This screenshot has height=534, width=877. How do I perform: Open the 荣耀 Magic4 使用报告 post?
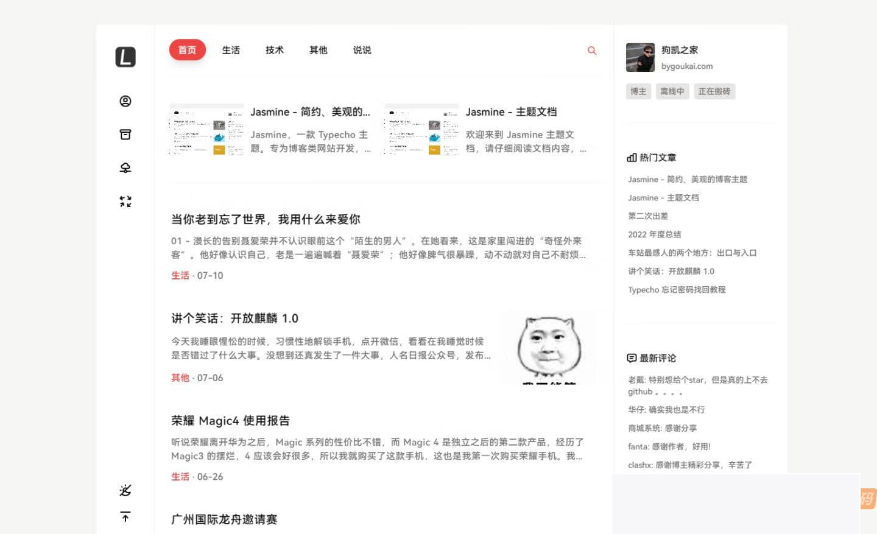click(230, 421)
